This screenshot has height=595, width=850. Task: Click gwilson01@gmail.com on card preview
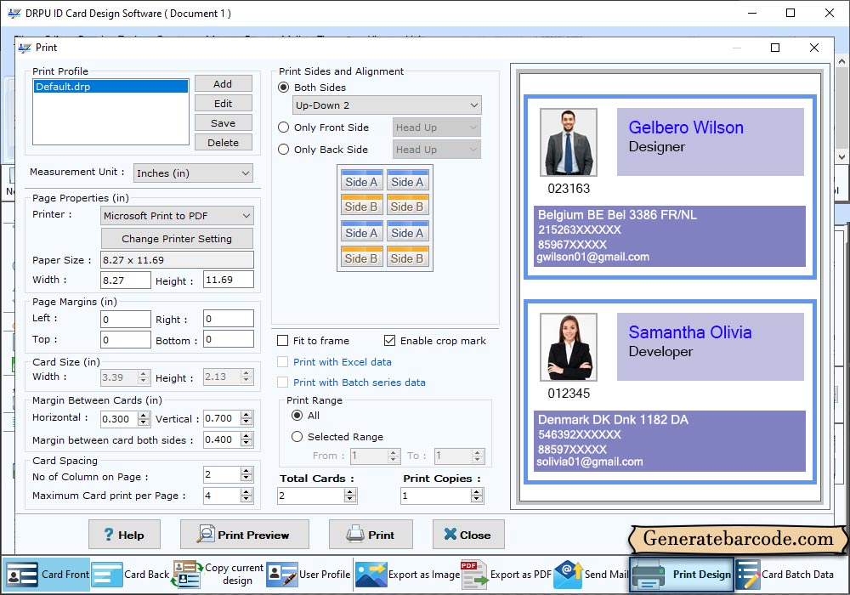coord(592,258)
